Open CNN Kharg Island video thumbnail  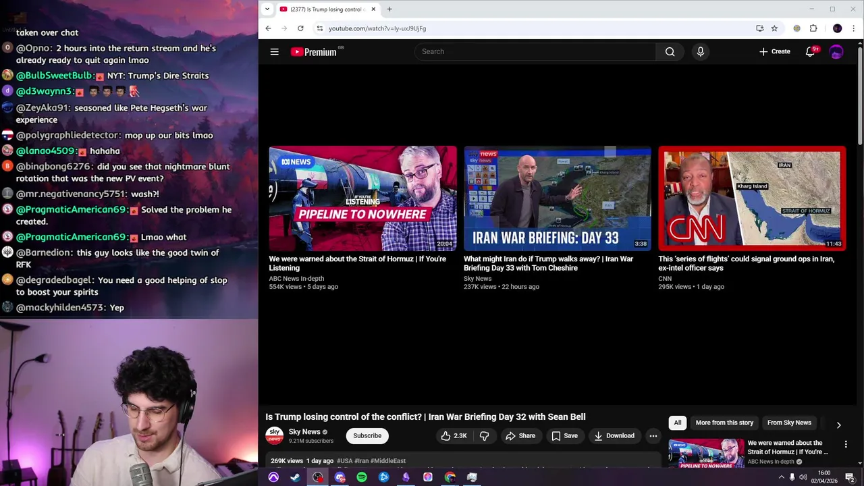point(752,198)
